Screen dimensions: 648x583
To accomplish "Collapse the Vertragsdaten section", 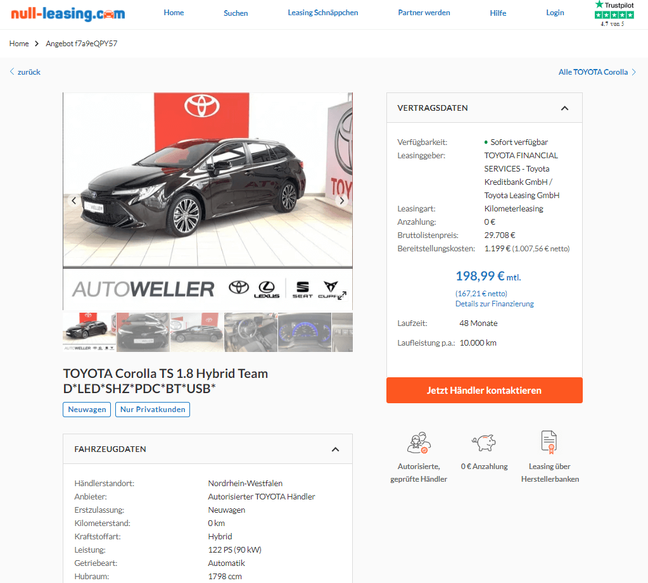I will pyautogui.click(x=564, y=108).
